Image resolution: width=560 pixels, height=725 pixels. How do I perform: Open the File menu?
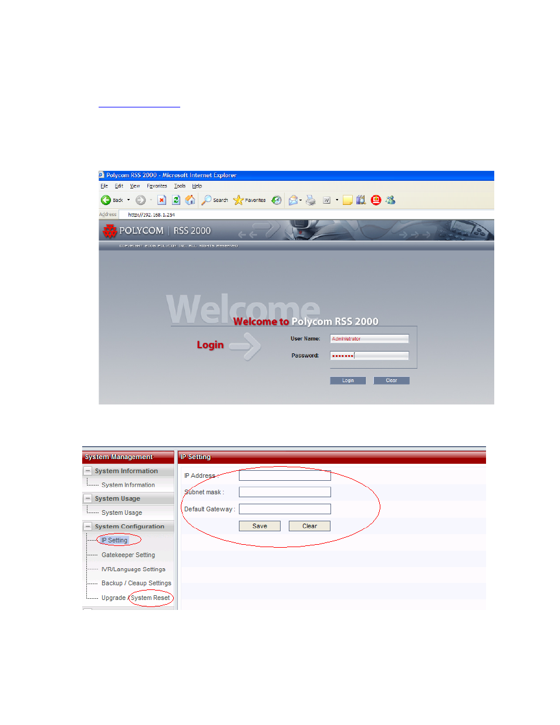[104, 186]
